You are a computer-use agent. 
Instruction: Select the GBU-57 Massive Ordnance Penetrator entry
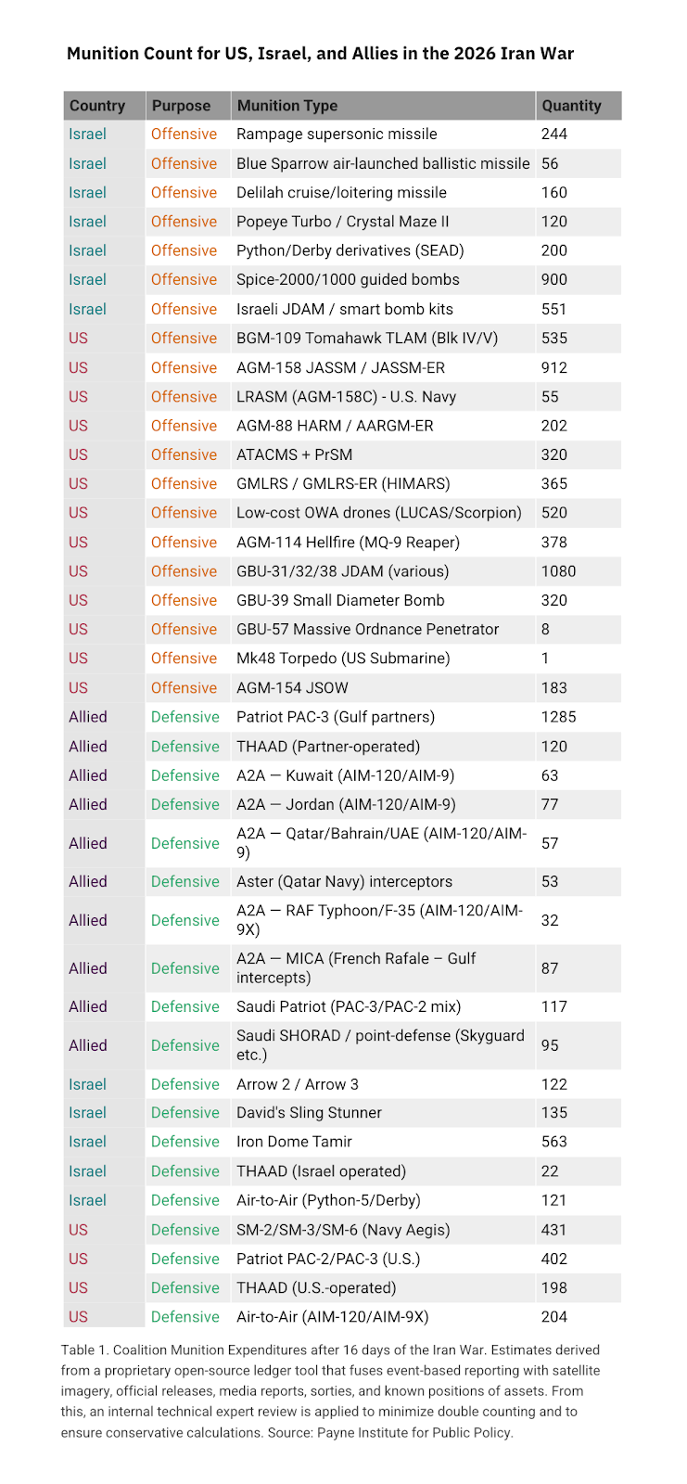(x=367, y=629)
